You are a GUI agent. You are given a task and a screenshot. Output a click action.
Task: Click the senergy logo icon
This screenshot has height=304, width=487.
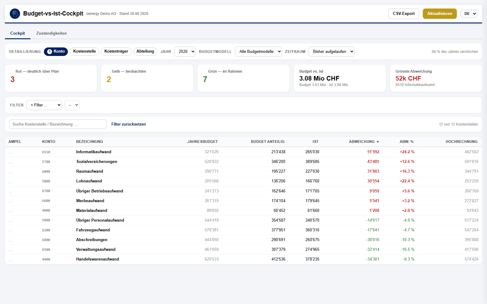15,14
